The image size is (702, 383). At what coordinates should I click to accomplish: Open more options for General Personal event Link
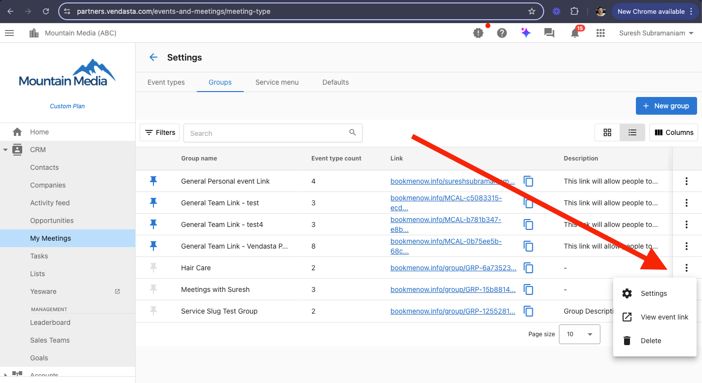[x=686, y=181]
